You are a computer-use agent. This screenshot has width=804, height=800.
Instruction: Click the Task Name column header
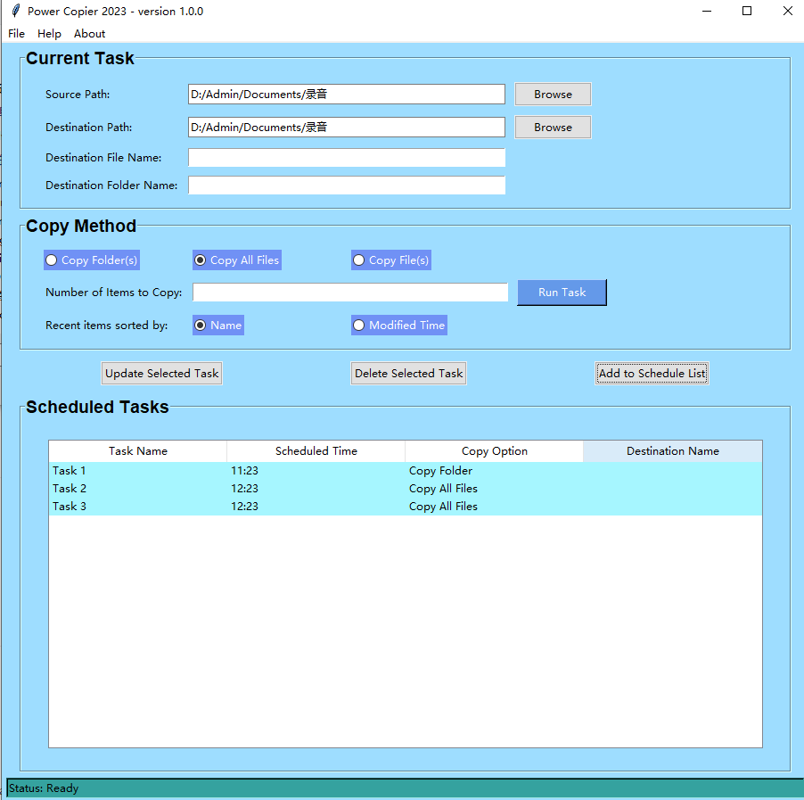tap(138, 451)
